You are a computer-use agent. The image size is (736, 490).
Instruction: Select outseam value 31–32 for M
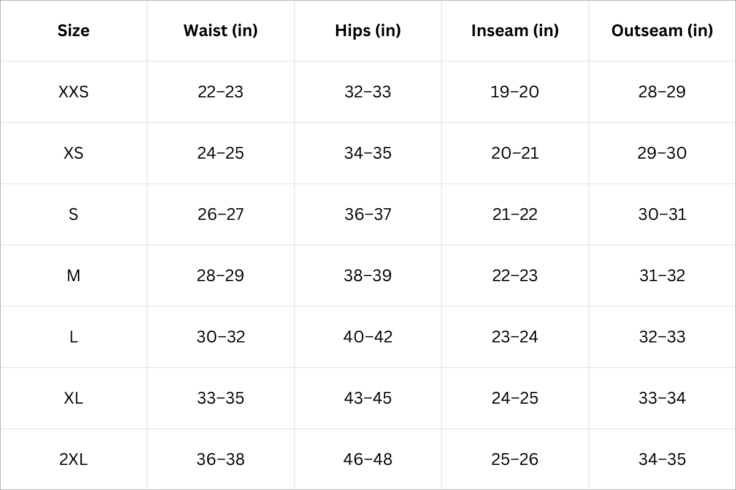[x=662, y=276]
